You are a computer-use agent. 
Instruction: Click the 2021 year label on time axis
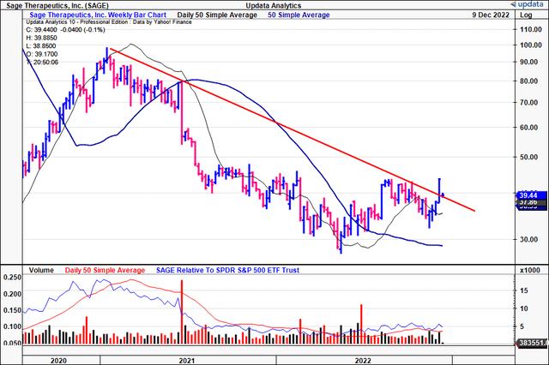[187, 361]
